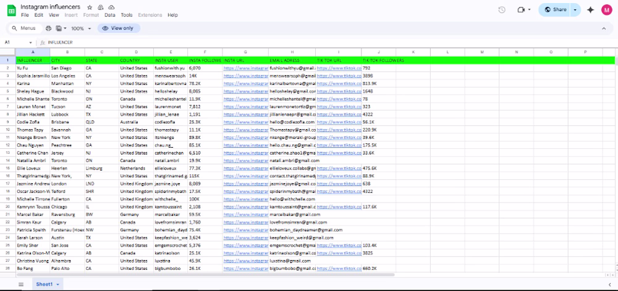
Task: Open version history clock icon
Action: tap(502, 10)
